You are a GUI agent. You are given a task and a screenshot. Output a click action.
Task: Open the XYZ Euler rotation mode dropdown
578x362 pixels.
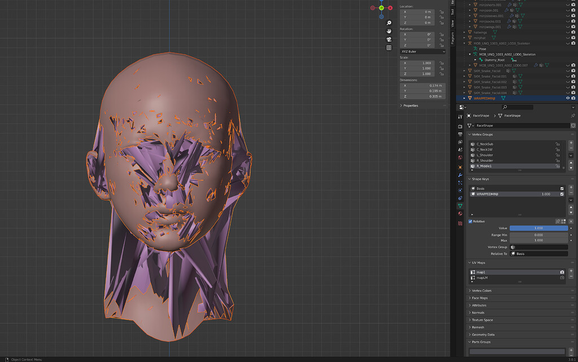[x=422, y=51]
